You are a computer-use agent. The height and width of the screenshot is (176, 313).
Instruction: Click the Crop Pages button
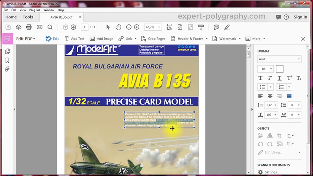[x=153, y=39]
